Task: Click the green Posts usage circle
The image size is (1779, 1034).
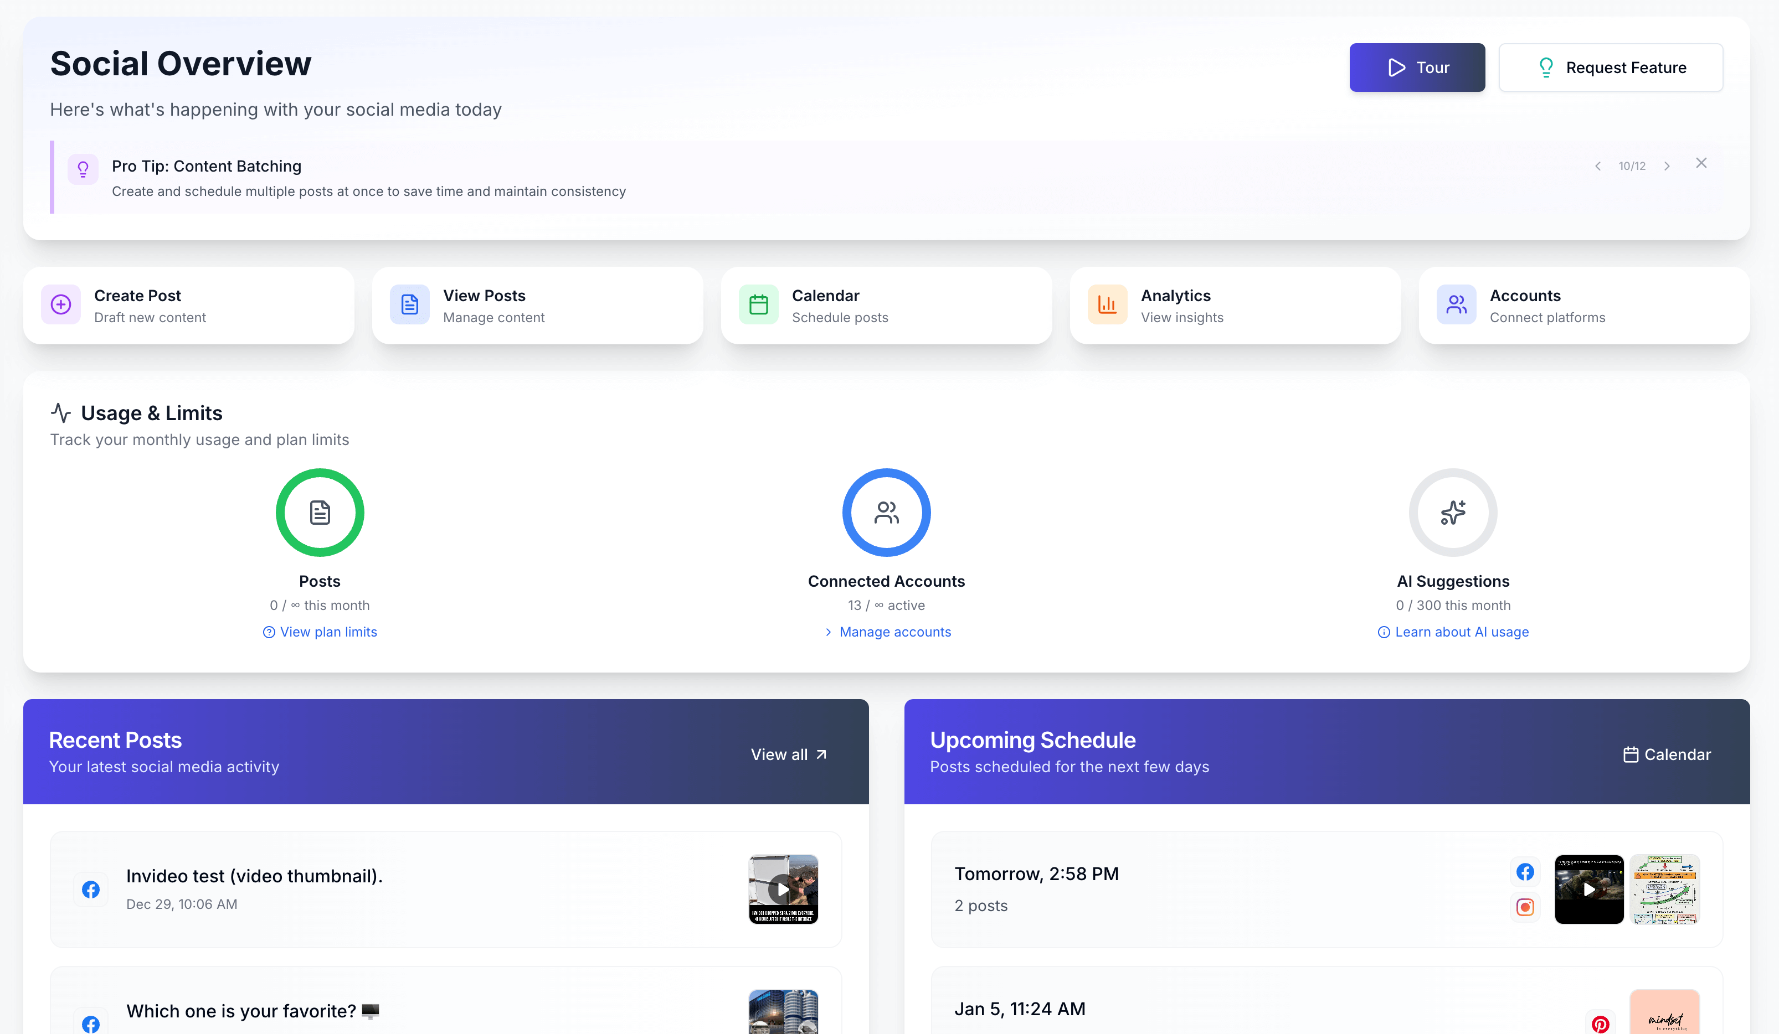Action: pyautogui.click(x=319, y=513)
